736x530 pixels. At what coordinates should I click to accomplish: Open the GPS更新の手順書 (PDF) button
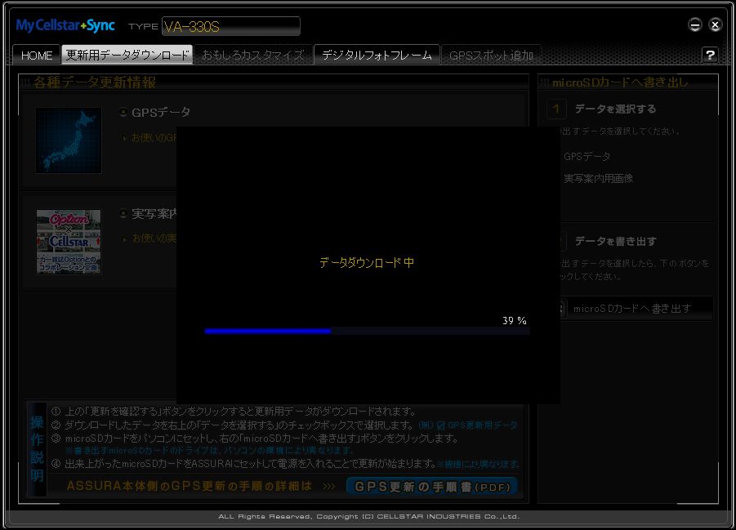432,487
